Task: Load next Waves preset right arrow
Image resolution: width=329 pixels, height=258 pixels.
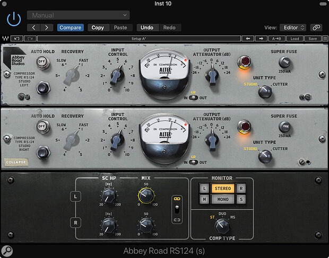Action: point(261,39)
